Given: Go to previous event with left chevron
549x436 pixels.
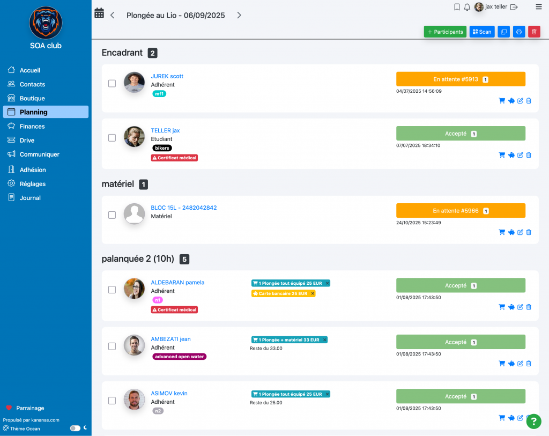Looking at the screenshot, I should point(113,15).
